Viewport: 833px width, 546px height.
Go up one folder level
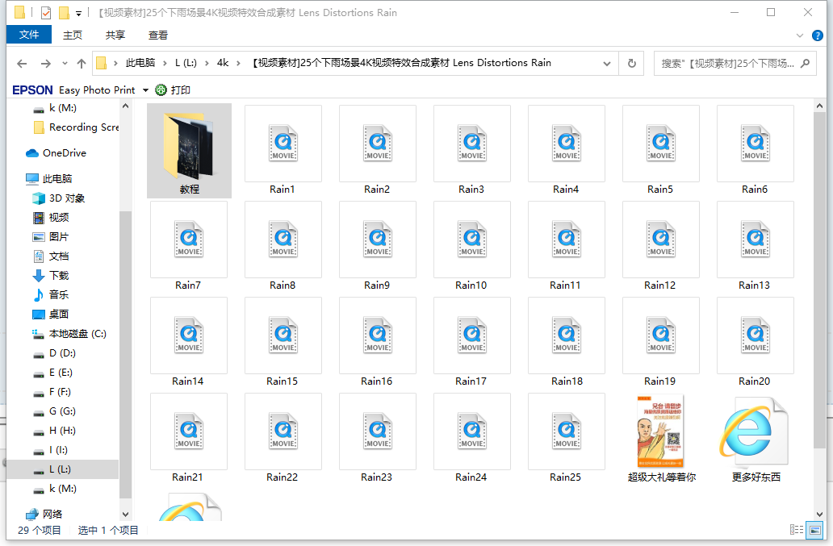coord(82,64)
